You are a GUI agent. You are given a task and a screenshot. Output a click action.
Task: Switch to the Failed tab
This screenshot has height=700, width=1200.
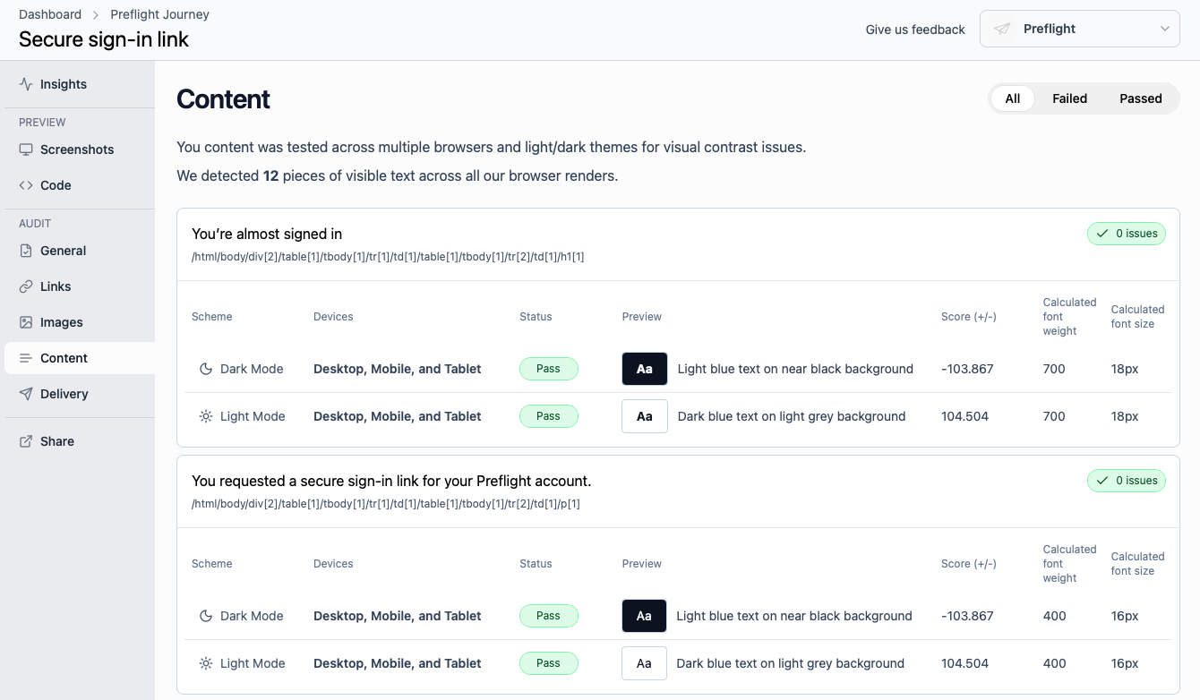(x=1069, y=98)
